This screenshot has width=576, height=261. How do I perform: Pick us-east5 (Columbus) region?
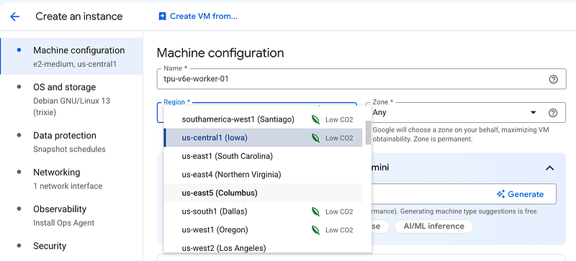pyautogui.click(x=263, y=193)
